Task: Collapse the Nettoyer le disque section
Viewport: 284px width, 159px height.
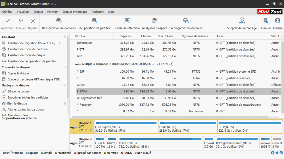Action: click(65, 85)
